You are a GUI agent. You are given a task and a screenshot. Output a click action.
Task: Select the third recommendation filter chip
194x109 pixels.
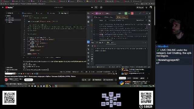pos(135,78)
